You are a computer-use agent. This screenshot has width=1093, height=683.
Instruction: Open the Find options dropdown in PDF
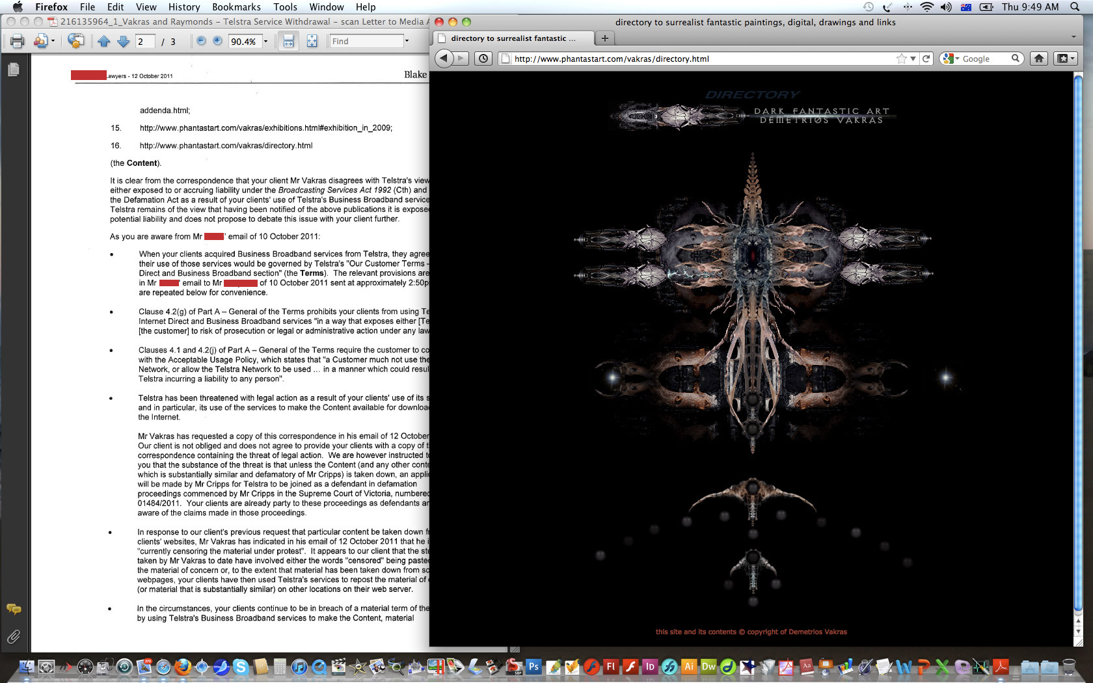(407, 41)
